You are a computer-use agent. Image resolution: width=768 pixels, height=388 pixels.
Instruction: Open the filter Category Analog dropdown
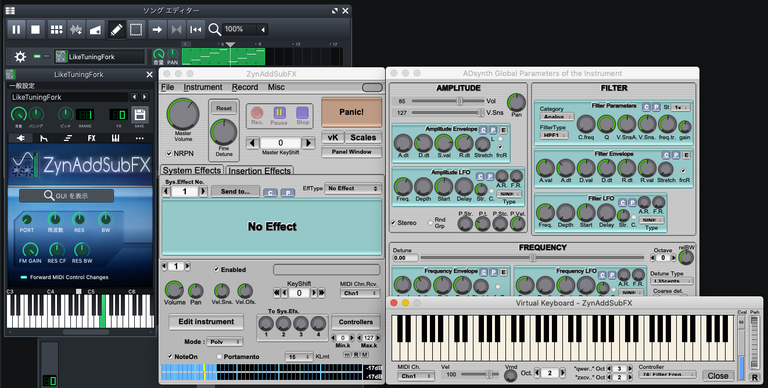point(557,117)
